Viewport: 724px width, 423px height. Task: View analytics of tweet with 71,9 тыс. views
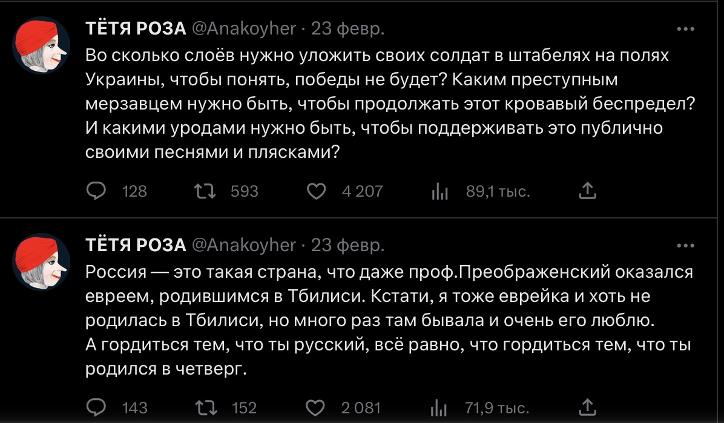[x=439, y=408]
